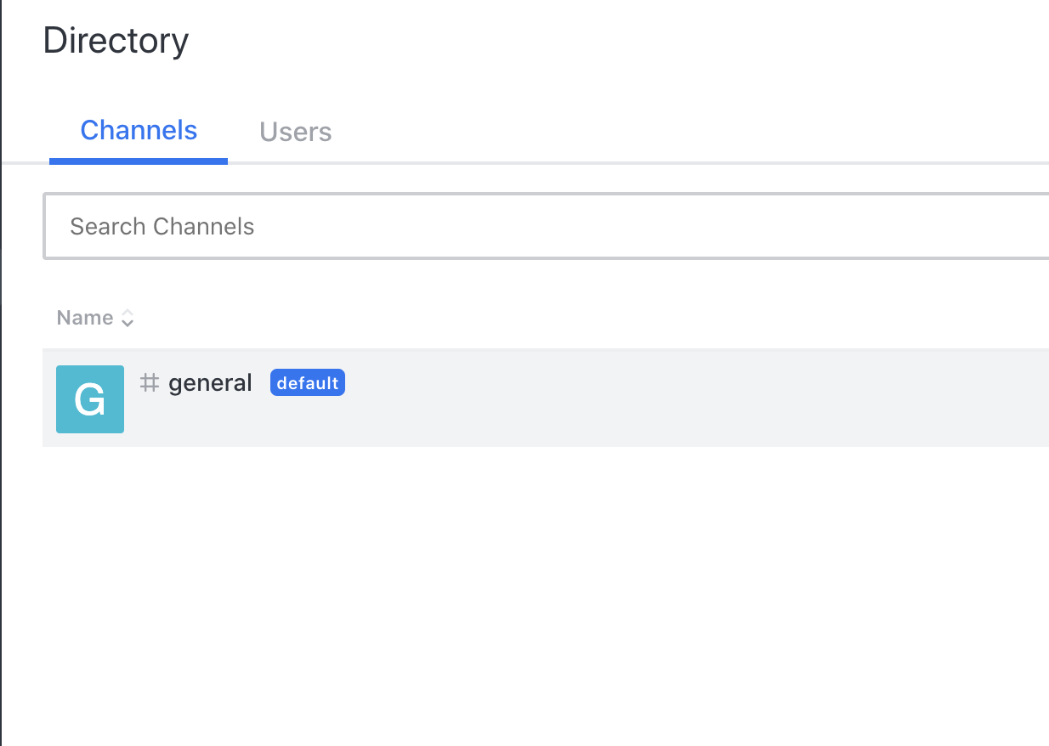Switch to the Users tab
1049x746 pixels.
coord(295,132)
